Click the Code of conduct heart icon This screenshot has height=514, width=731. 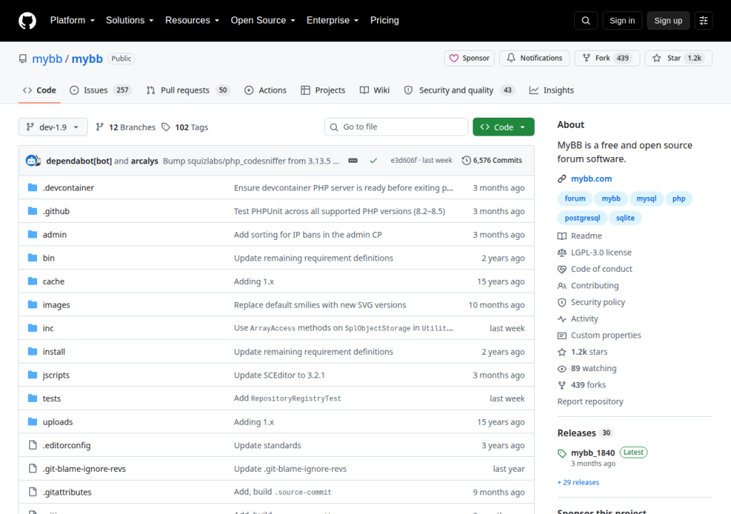point(562,269)
